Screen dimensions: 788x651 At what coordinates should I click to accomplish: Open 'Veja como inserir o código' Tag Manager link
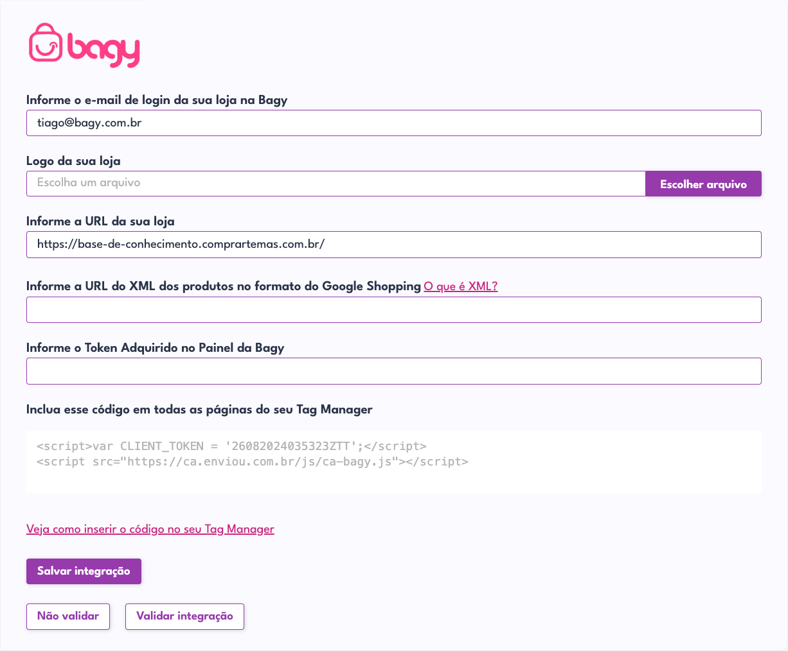coord(150,529)
